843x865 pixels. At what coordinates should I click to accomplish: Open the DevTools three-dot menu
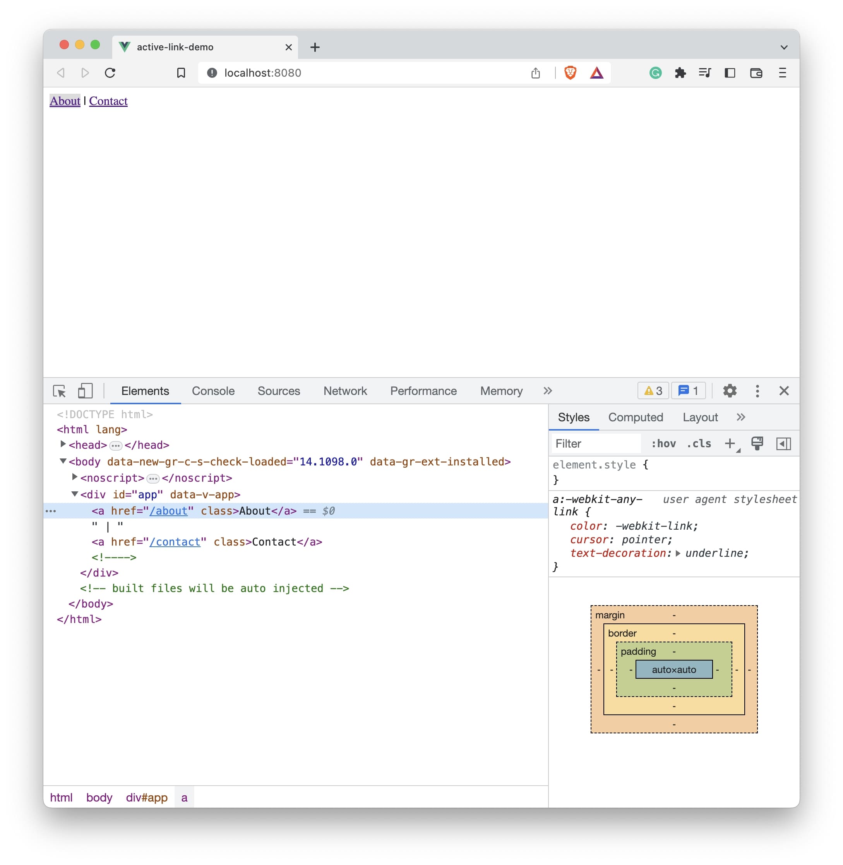pos(757,391)
